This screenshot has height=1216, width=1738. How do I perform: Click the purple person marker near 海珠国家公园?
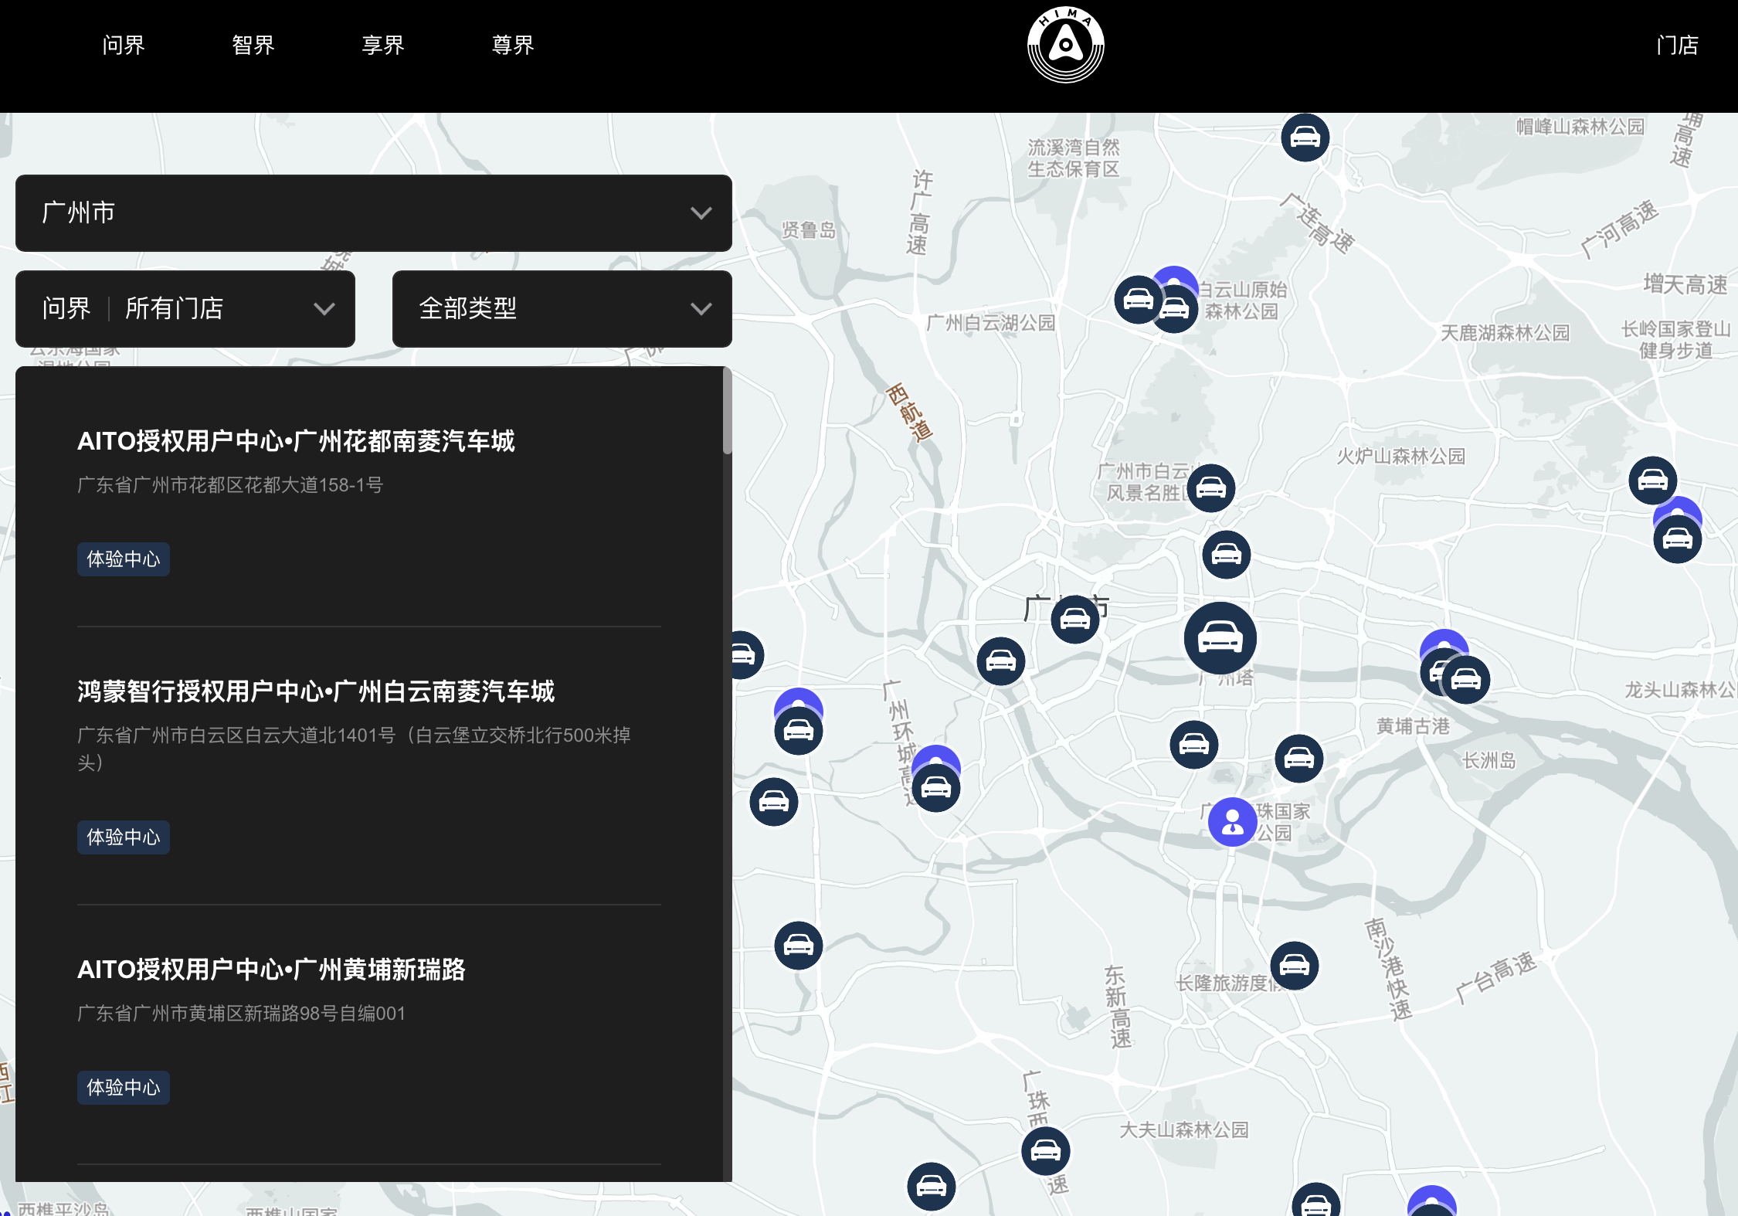[x=1233, y=822]
